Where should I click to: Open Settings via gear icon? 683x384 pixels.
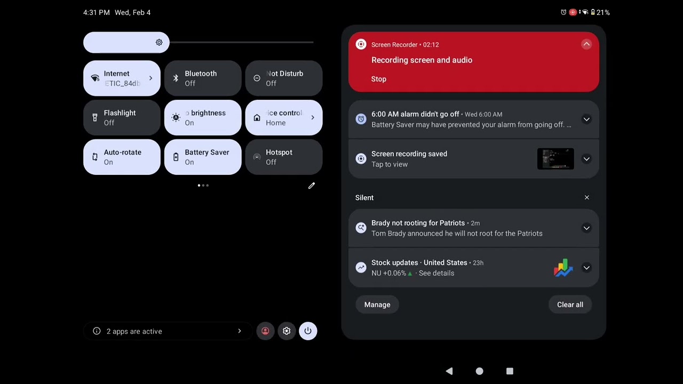(287, 331)
